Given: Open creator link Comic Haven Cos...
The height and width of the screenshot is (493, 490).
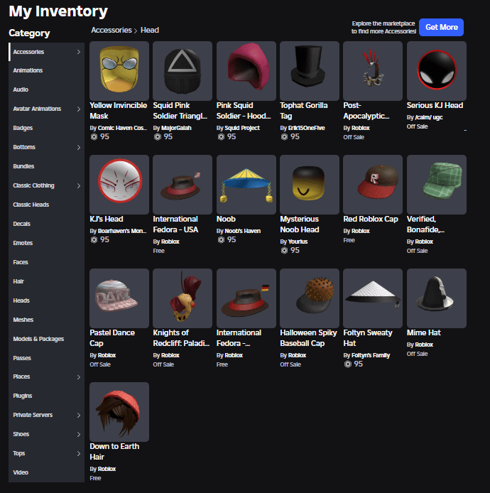Looking at the screenshot, I should (122, 128).
